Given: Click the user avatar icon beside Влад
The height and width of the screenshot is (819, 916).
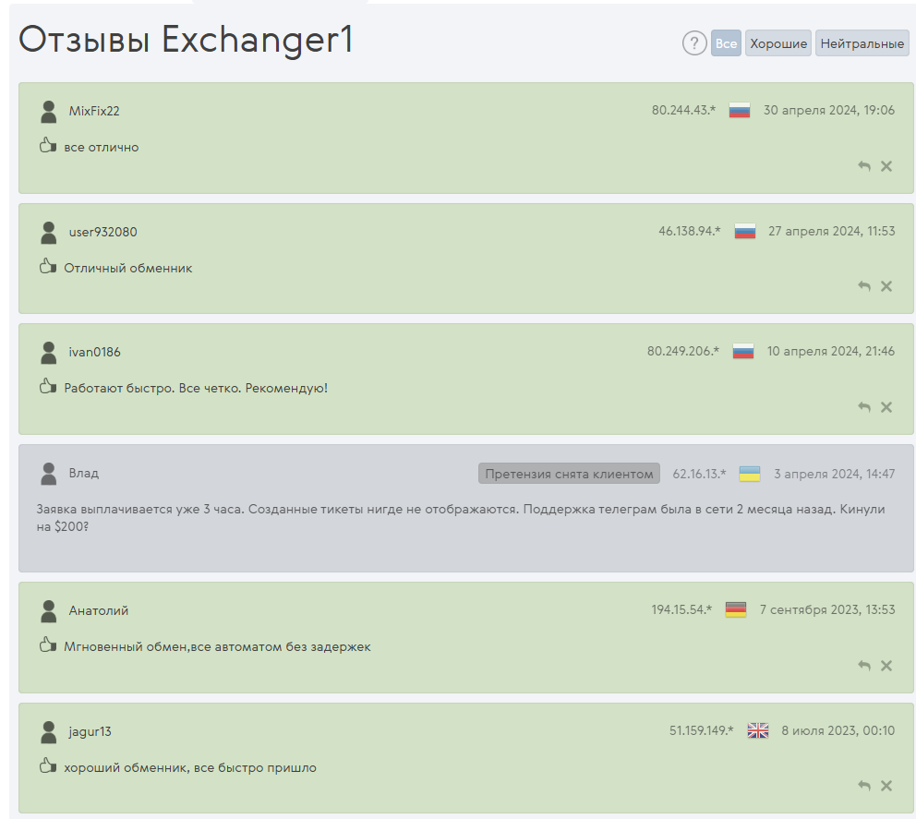Looking at the screenshot, I should [x=49, y=474].
